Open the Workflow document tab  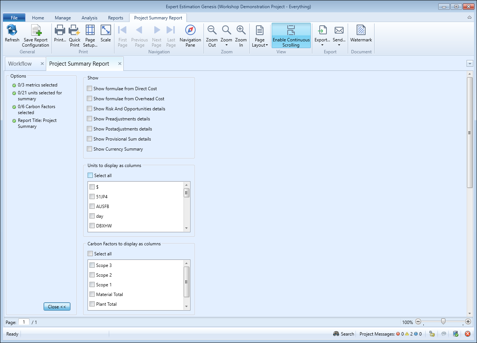click(20, 64)
